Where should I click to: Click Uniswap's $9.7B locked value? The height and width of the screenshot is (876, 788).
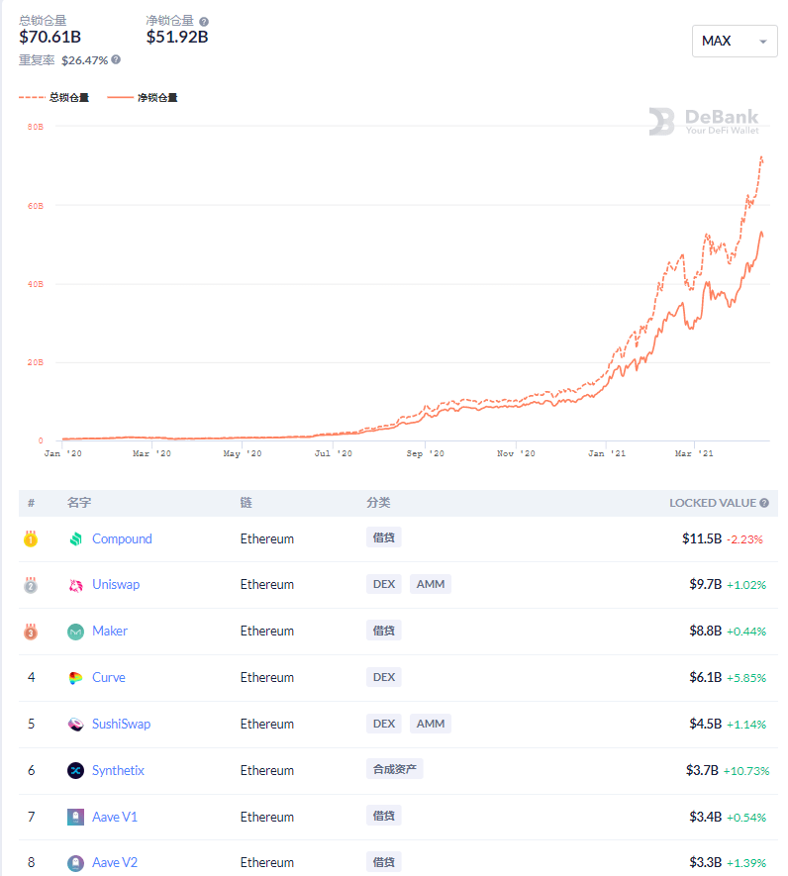point(705,584)
